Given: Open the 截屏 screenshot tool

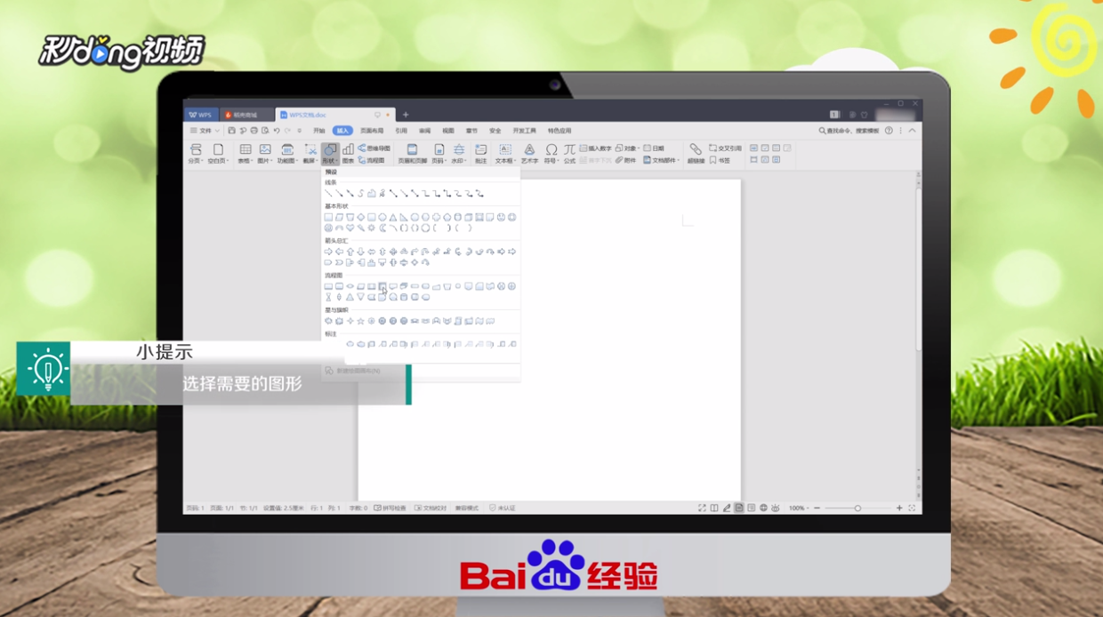Looking at the screenshot, I should [310, 154].
